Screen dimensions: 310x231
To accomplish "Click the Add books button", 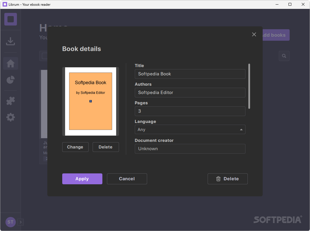I will [276, 35].
